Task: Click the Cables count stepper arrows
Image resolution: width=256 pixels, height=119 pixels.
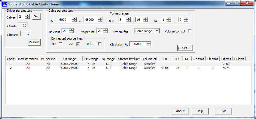Action: tap(27, 17)
